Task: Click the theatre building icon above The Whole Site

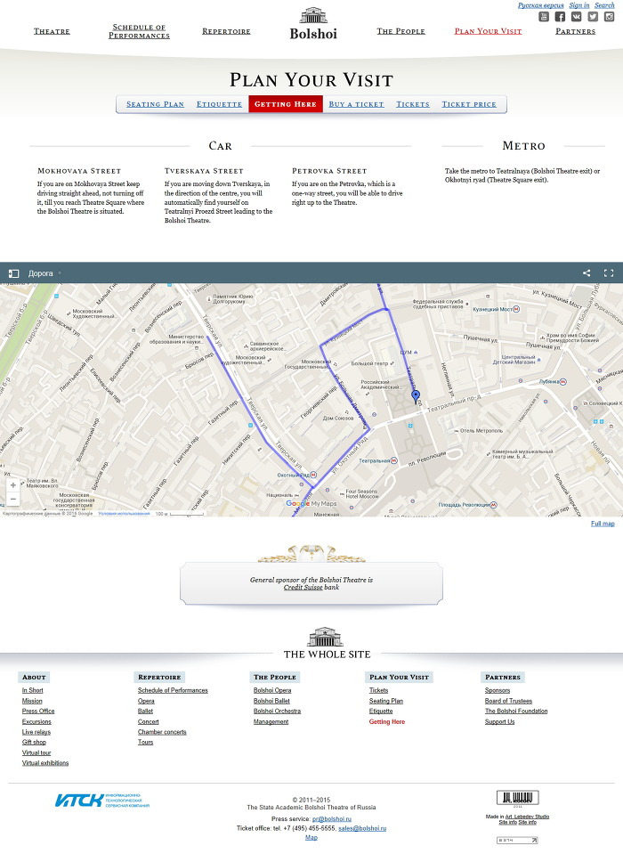Action: pos(325,637)
